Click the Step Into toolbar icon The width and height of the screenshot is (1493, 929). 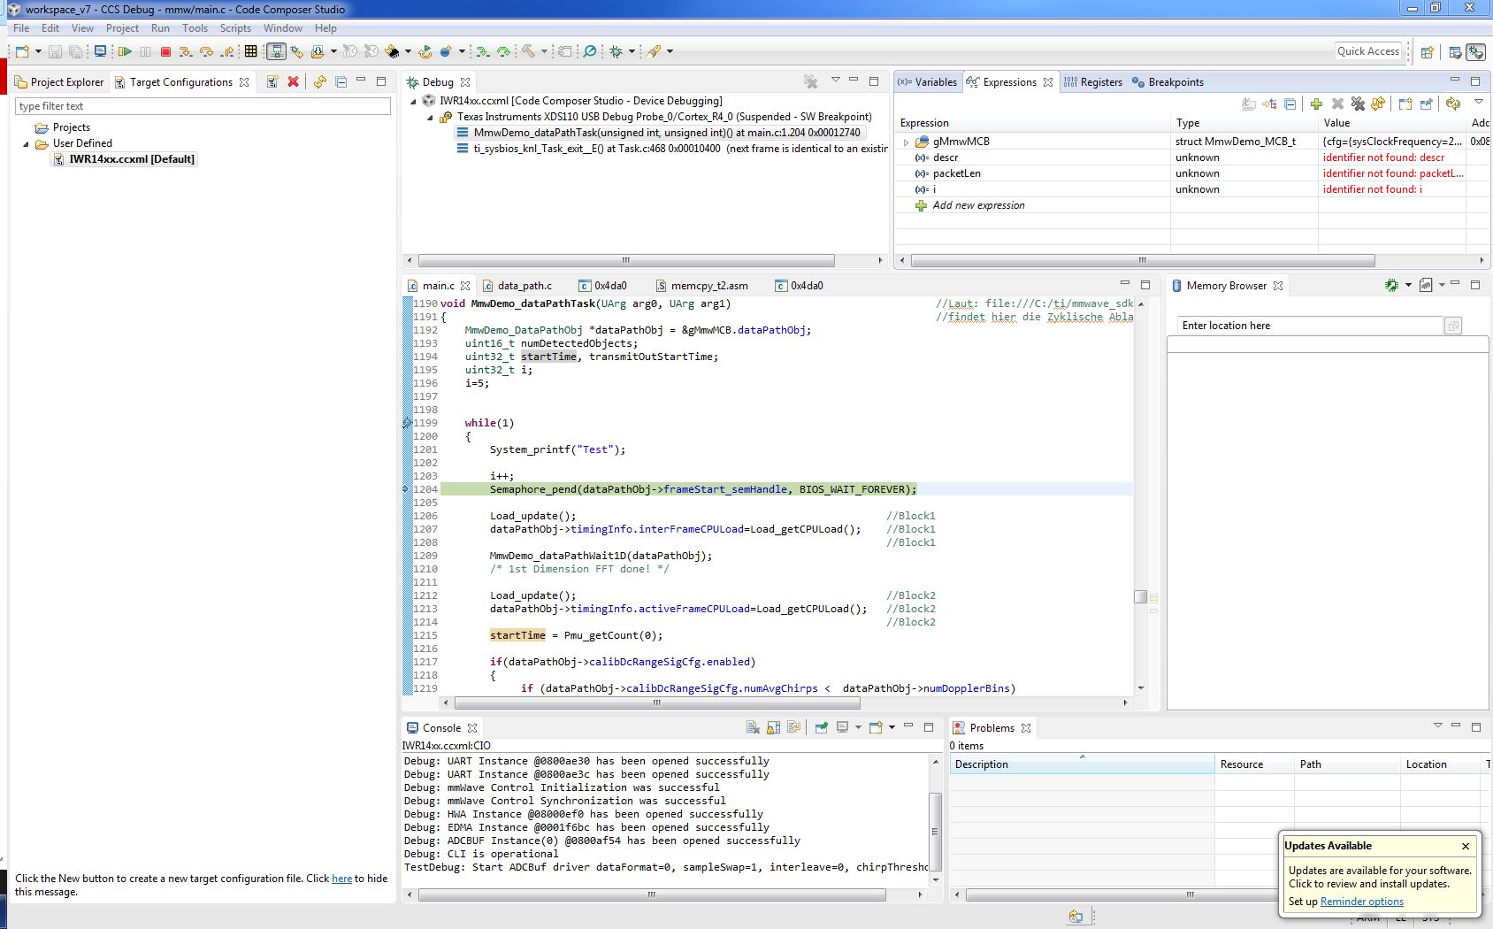click(186, 52)
